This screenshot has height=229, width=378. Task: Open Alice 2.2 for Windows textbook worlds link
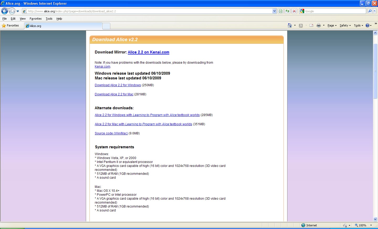(x=147, y=115)
